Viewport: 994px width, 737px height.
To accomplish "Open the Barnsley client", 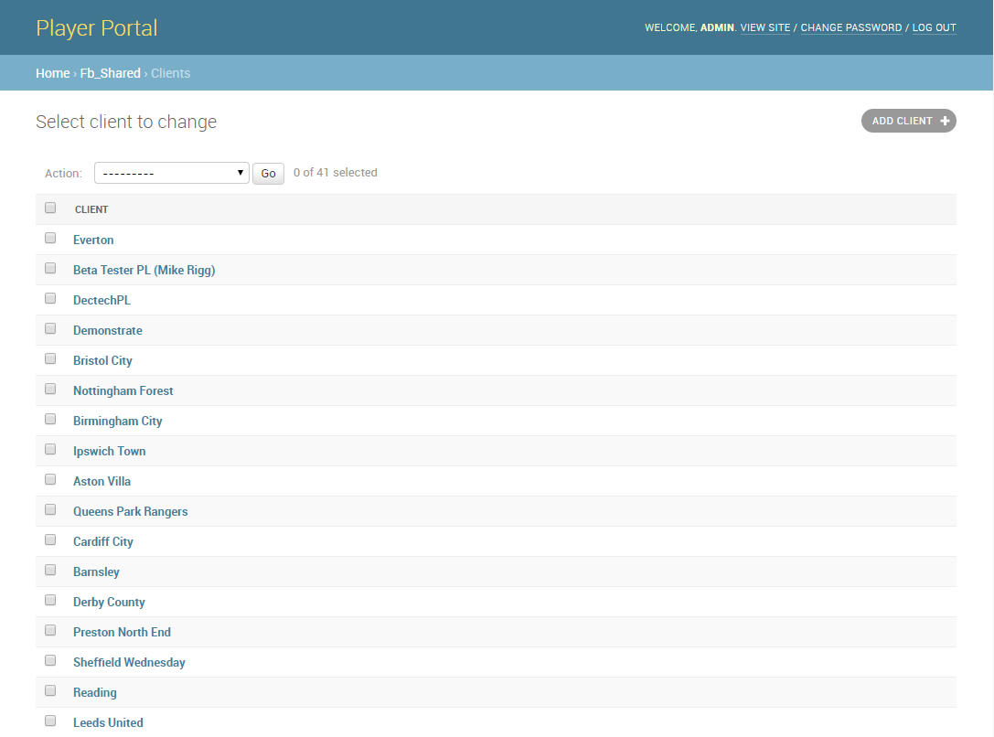I will (x=96, y=572).
